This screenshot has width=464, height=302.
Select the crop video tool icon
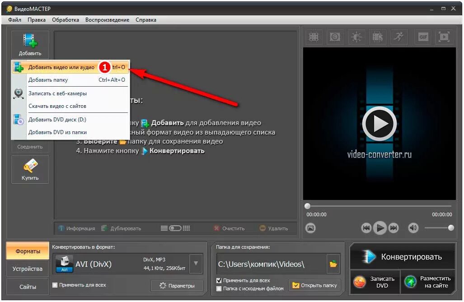(x=314, y=37)
